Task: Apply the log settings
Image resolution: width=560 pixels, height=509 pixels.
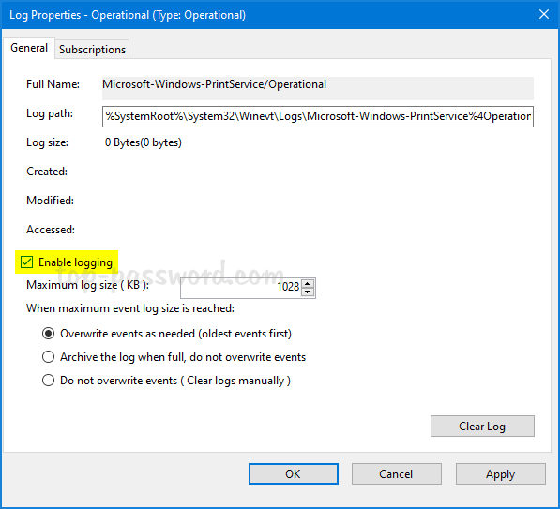Action: pyautogui.click(x=501, y=474)
